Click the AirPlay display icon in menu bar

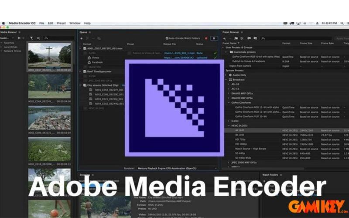point(298,23)
